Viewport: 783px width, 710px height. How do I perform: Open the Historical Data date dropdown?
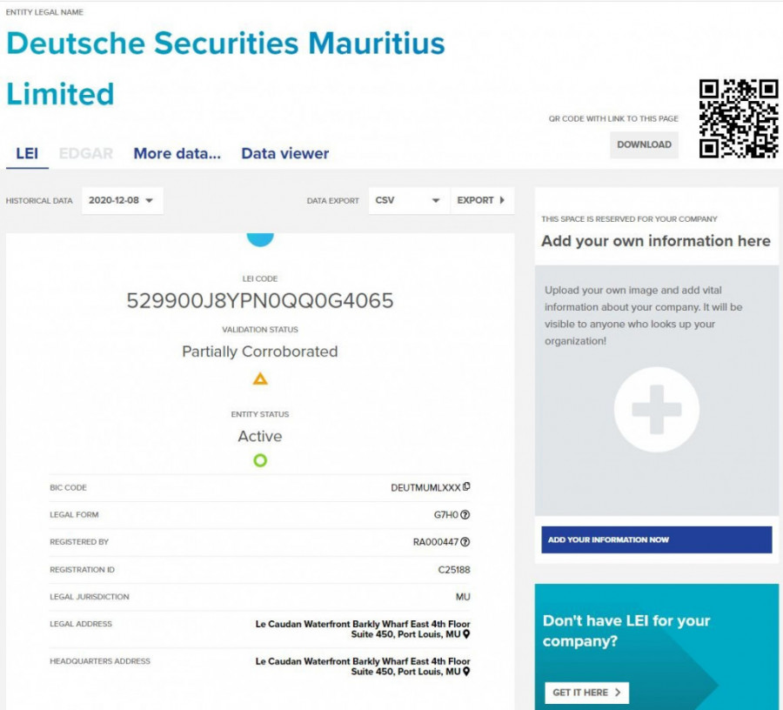(x=122, y=200)
